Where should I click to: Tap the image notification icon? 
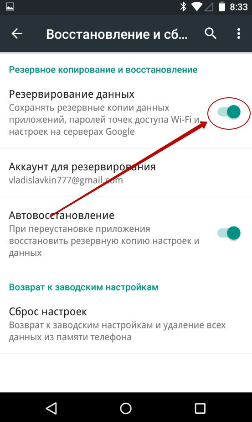10,7
